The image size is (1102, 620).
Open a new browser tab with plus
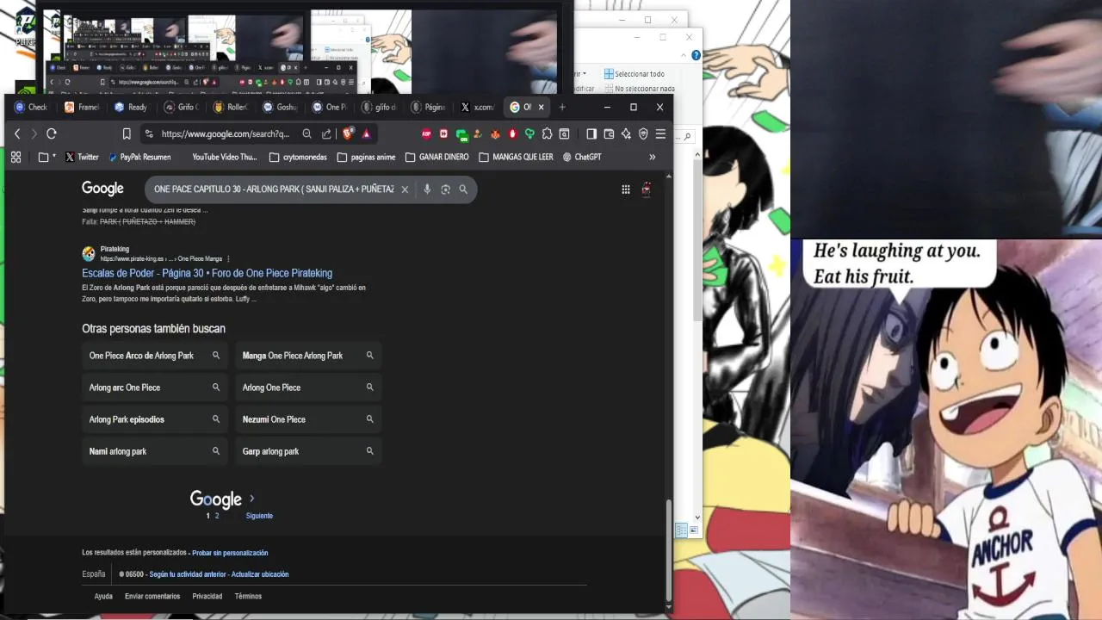tap(562, 107)
